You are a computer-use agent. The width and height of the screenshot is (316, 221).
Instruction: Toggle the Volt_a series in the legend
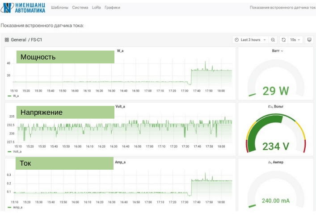coord(17,152)
